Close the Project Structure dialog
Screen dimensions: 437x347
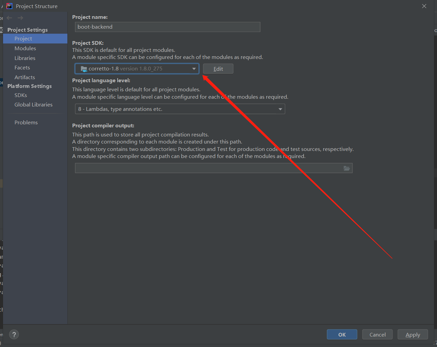tap(424, 6)
